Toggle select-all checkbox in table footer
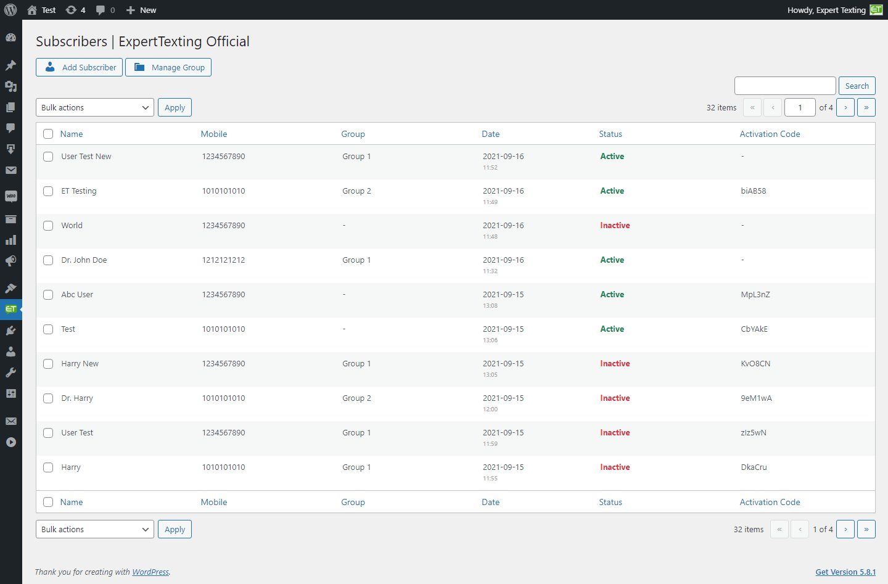Image resolution: width=888 pixels, height=584 pixels. [48, 502]
